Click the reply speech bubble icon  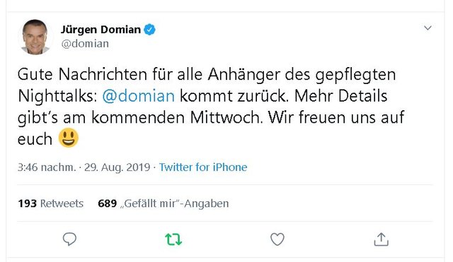pyautogui.click(x=69, y=239)
